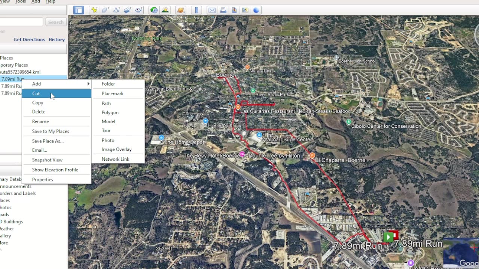
Task: Click the Mary's Tacos orange map marker
Action: click(247, 67)
